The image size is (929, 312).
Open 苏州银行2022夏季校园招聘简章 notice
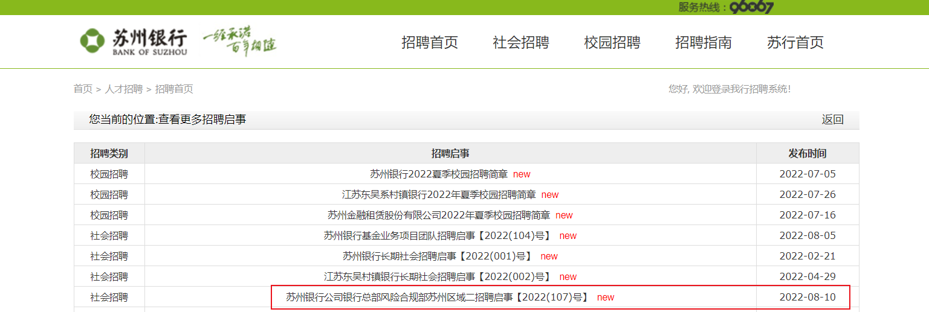439,174
